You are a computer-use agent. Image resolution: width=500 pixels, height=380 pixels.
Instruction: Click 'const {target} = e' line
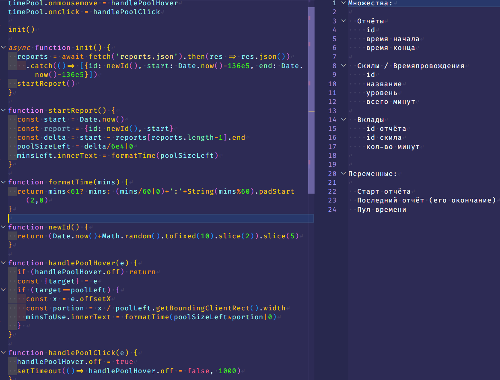[58, 281]
